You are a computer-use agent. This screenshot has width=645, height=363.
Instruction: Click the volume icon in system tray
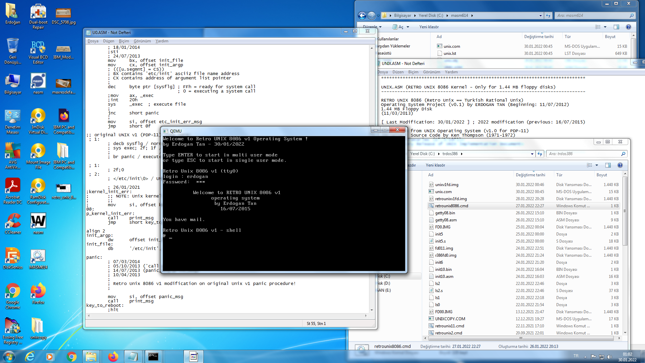coord(609,357)
